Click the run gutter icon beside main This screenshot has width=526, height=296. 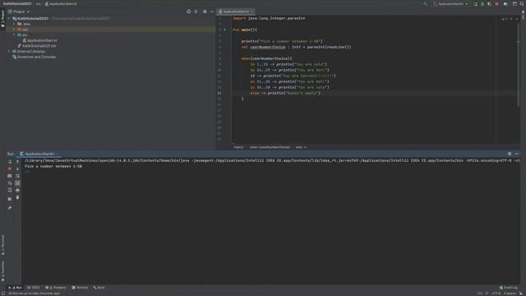tap(224, 30)
